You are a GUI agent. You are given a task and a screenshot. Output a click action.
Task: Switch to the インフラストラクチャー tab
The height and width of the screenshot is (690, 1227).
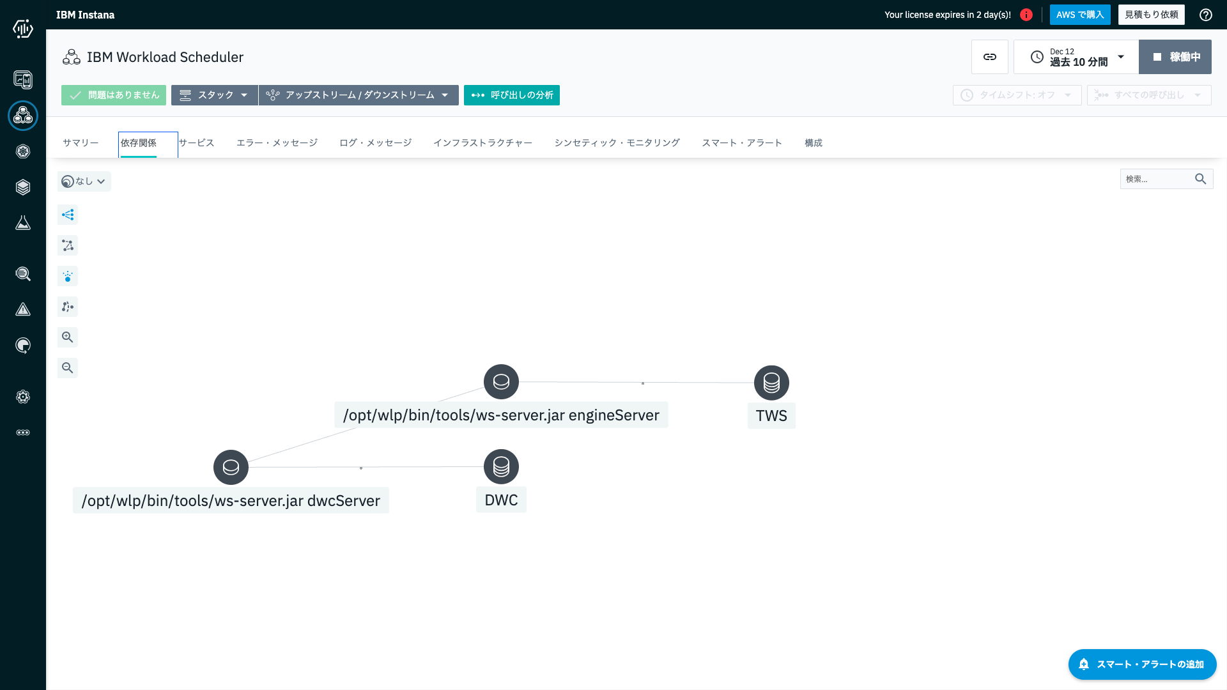(482, 143)
